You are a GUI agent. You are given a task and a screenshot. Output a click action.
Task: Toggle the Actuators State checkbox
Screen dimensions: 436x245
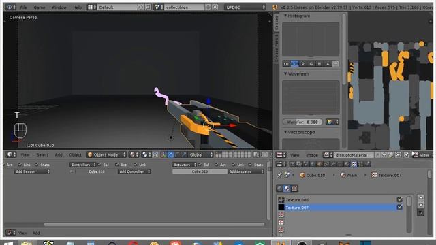point(250,165)
